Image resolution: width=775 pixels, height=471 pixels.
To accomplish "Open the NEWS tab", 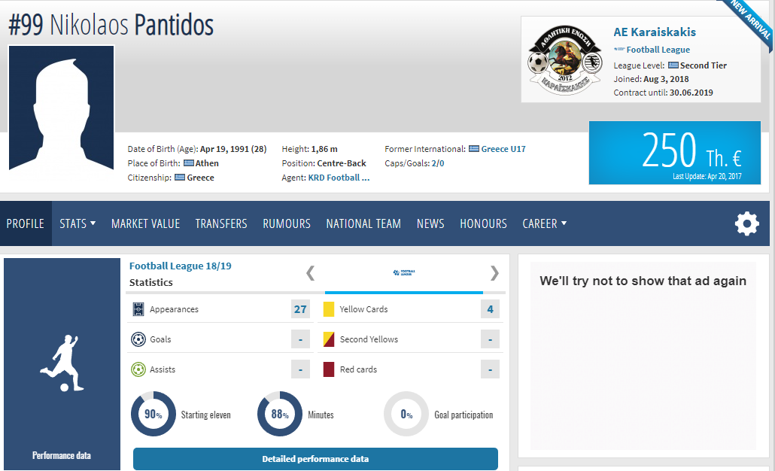I will (x=430, y=224).
